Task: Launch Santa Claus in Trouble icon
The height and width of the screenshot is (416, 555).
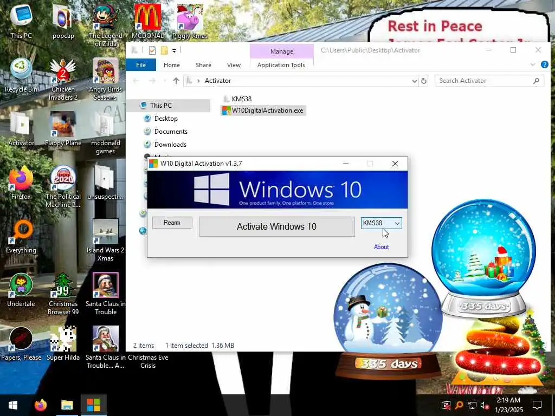Action: tap(105, 294)
